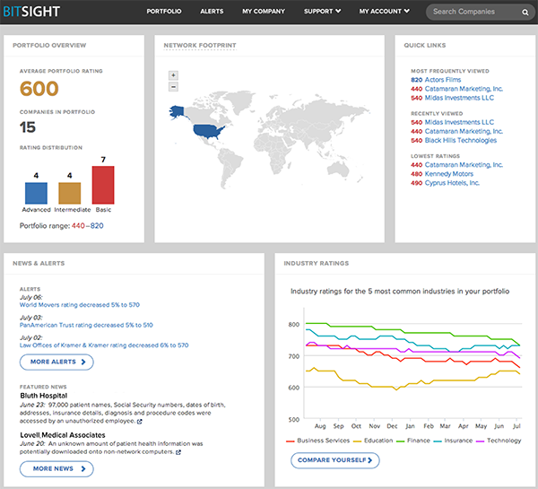Open Midas Investments LLC under Most Frequently Viewed
The image size is (538, 489).
click(459, 98)
